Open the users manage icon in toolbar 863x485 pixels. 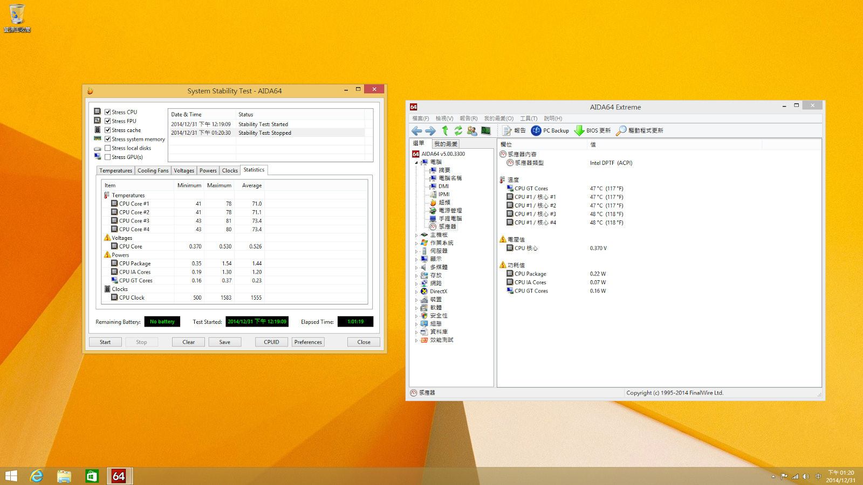[x=472, y=130]
